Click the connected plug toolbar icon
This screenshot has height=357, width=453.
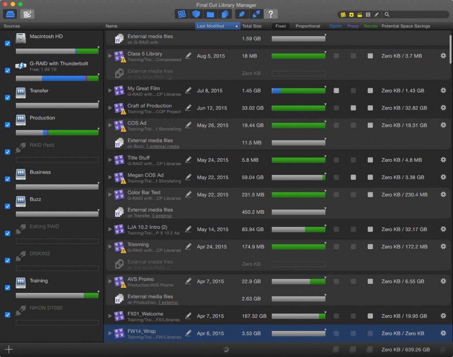[242, 14]
